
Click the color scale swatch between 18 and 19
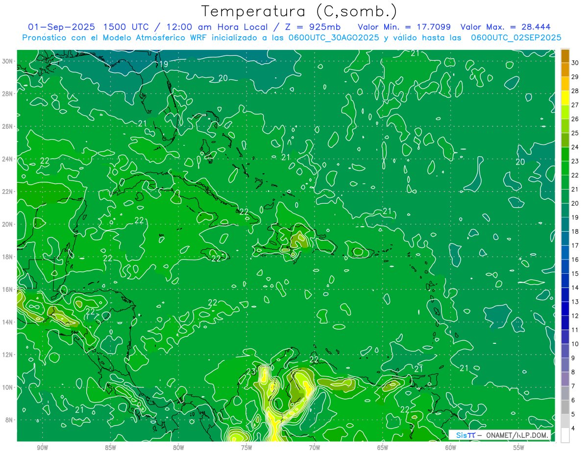tap(565, 224)
